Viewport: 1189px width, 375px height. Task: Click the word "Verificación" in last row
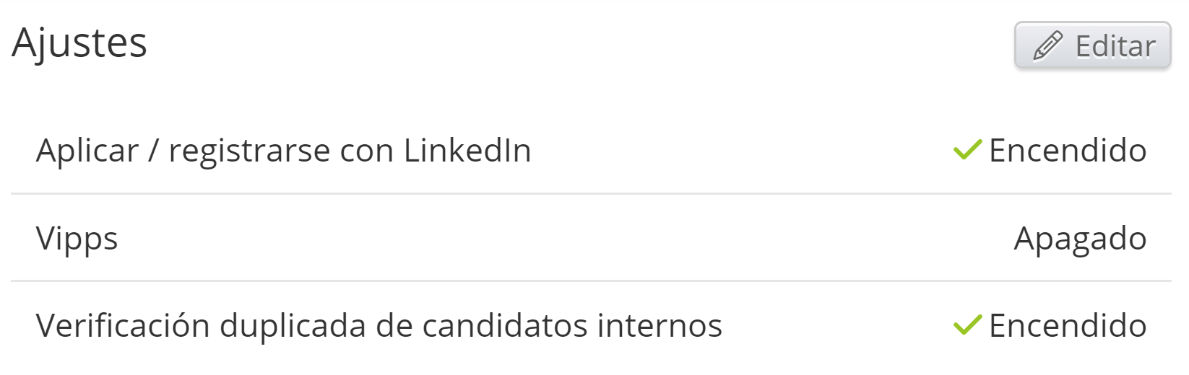(x=123, y=326)
